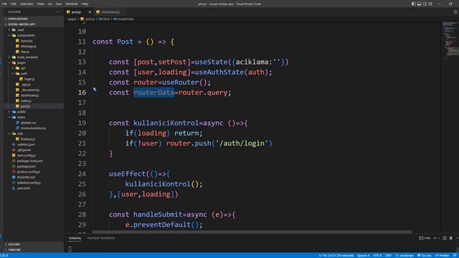This screenshot has height=258, width=459.
Task: Toggle secondary sidebar layout icon
Action: 425,4
